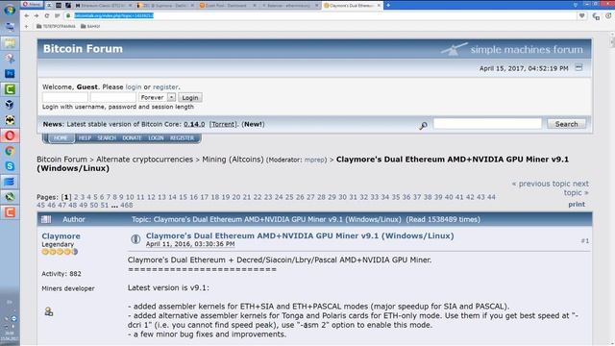Open Speed Dial start page icon
The image size is (615, 346).
(58, 15)
